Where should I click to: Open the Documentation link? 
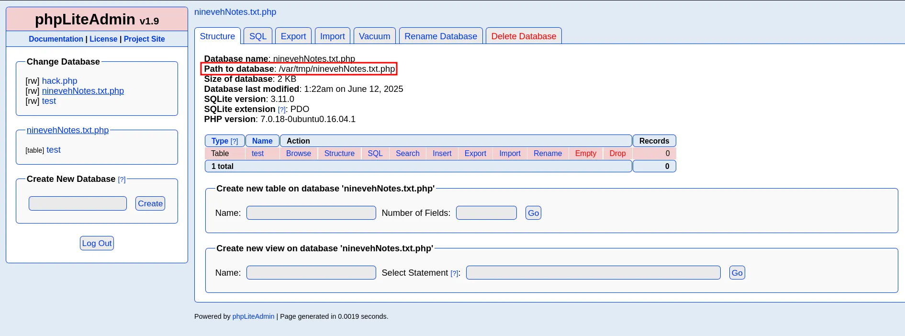56,39
